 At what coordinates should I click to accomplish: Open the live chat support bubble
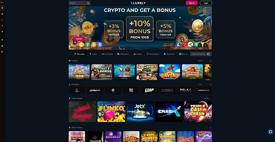(270, 132)
